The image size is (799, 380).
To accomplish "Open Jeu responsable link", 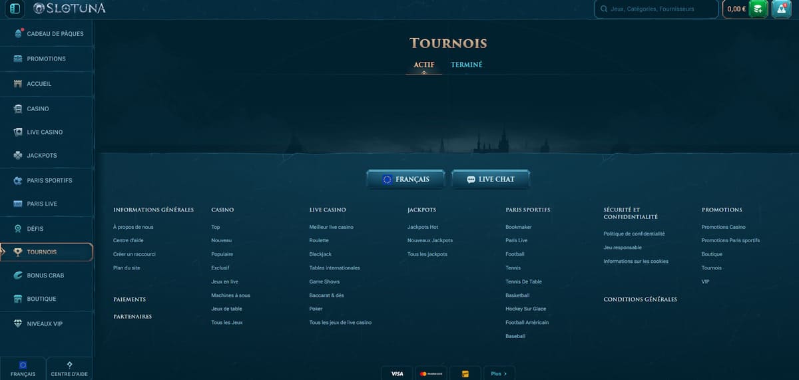I will coord(623,248).
